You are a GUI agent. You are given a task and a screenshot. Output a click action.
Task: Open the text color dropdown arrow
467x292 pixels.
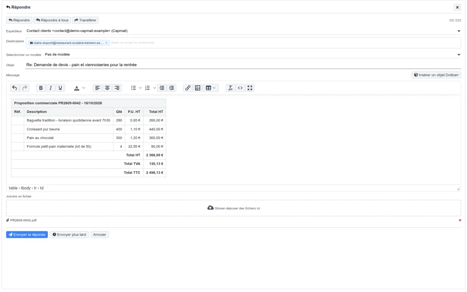pos(84,88)
